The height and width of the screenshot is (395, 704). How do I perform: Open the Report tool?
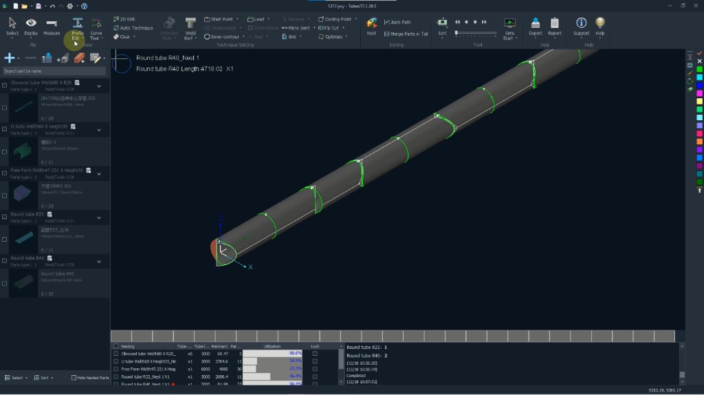(555, 27)
